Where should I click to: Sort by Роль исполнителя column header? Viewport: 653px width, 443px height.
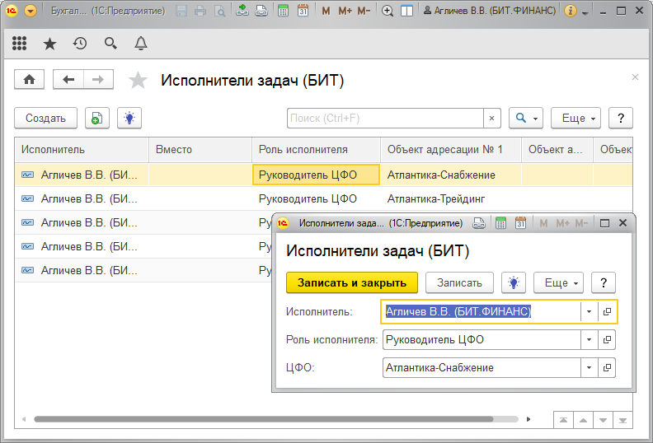[x=303, y=149]
